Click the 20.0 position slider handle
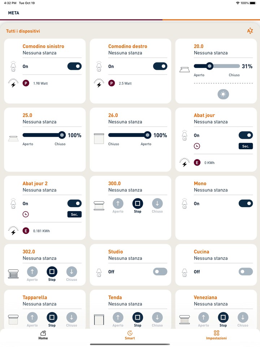Screen dimensions: 260x347 tap(209, 66)
